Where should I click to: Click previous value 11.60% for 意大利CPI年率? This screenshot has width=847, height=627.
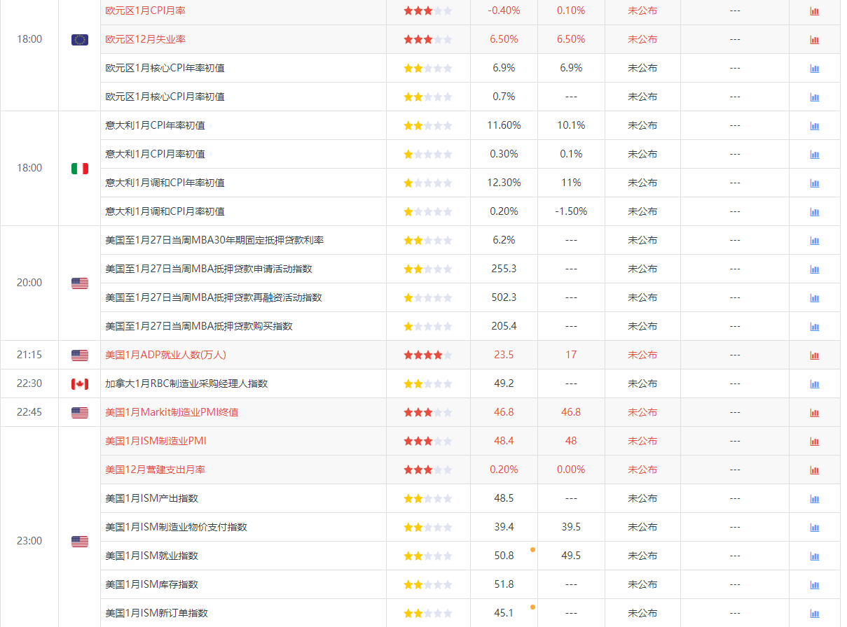(x=504, y=125)
